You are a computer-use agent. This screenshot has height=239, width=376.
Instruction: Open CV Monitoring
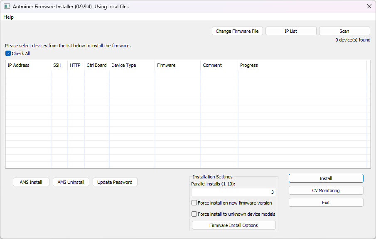(326, 190)
